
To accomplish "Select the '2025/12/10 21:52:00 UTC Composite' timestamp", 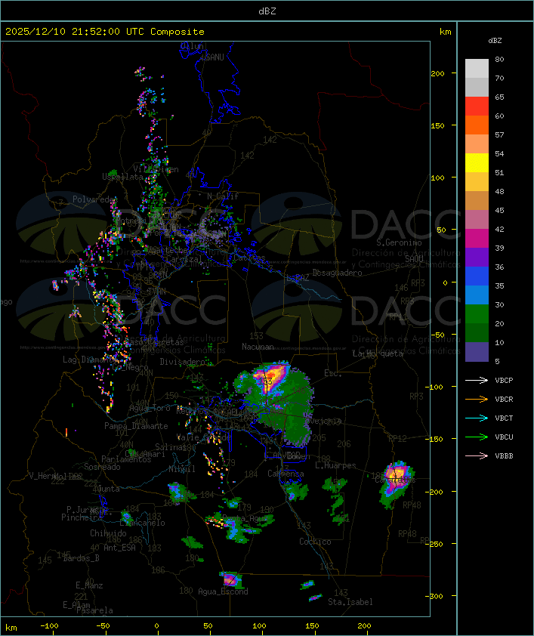I will [x=105, y=32].
